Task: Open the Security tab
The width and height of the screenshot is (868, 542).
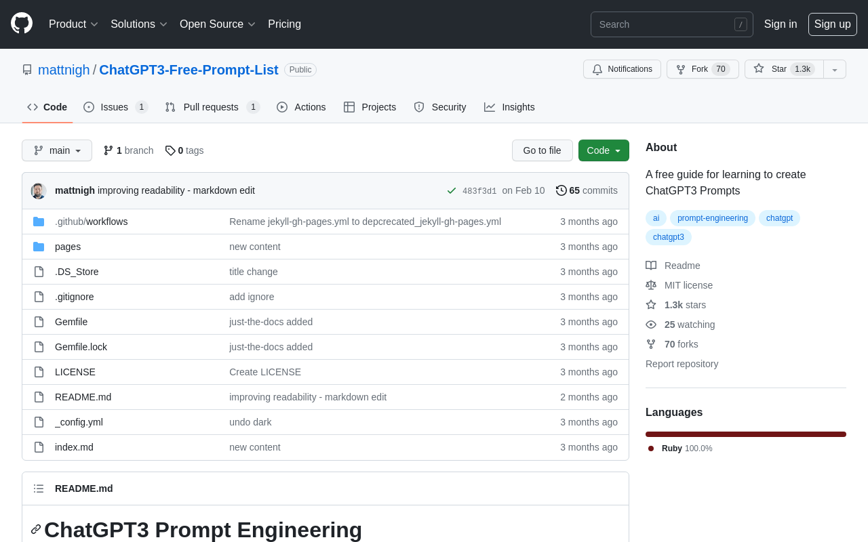Action: 440,107
